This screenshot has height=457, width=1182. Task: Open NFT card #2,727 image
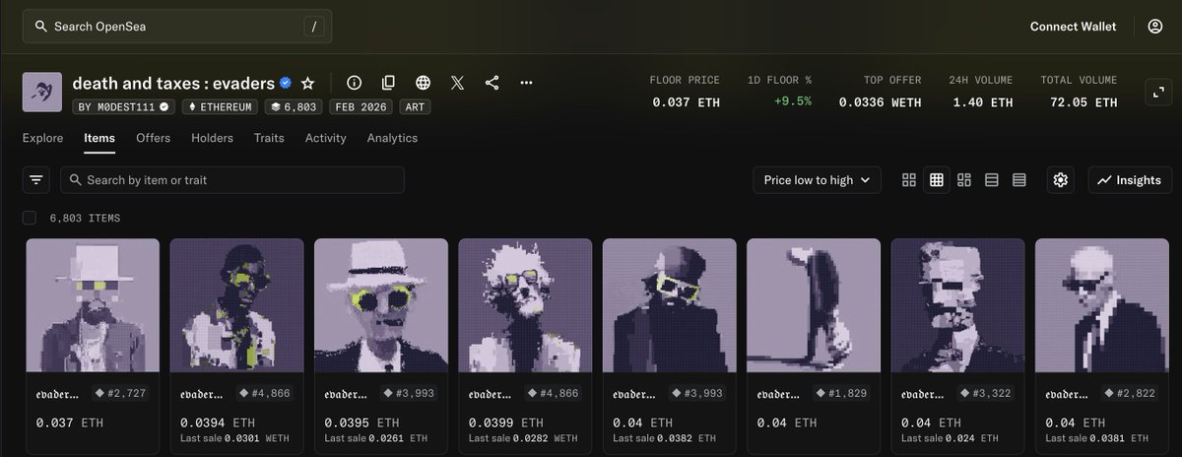[x=93, y=305]
